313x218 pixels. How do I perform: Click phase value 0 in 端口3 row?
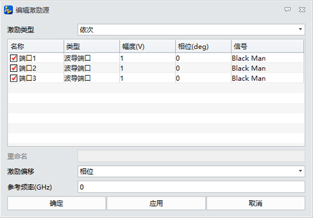coord(204,78)
